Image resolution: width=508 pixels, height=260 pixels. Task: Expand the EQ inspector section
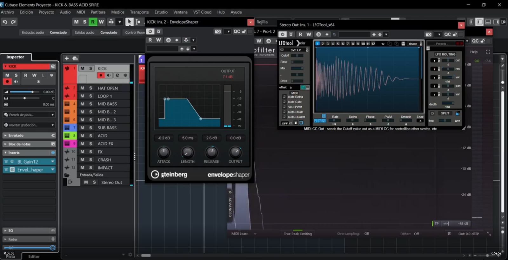(x=11, y=231)
